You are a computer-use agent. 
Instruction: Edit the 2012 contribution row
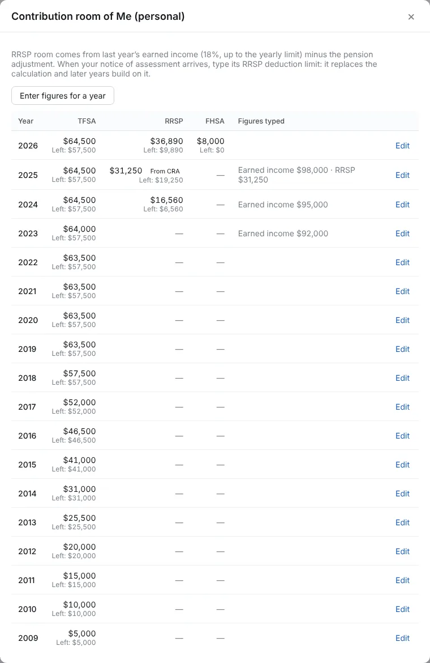[x=402, y=551]
